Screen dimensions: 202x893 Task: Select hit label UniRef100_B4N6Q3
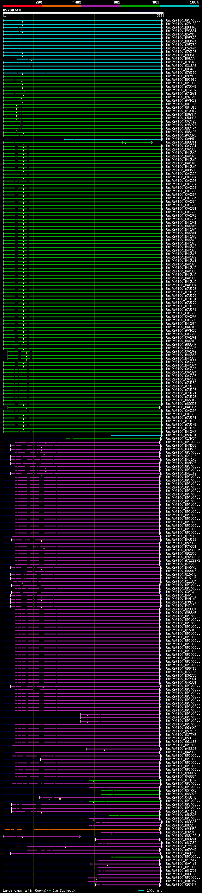coord(181,446)
